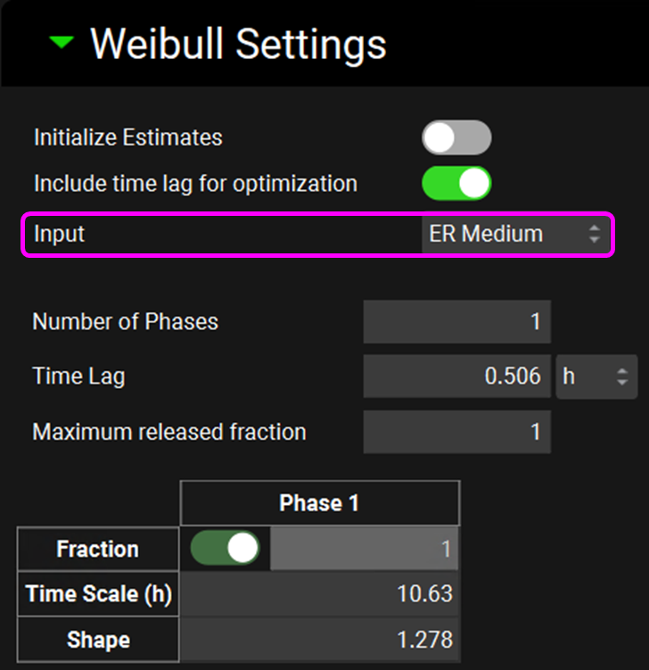Click the Maximum released fraction field

tap(456, 433)
